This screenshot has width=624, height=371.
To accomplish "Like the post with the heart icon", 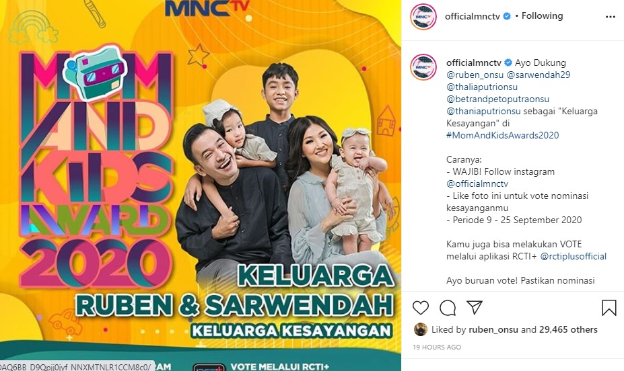I will click(420, 308).
